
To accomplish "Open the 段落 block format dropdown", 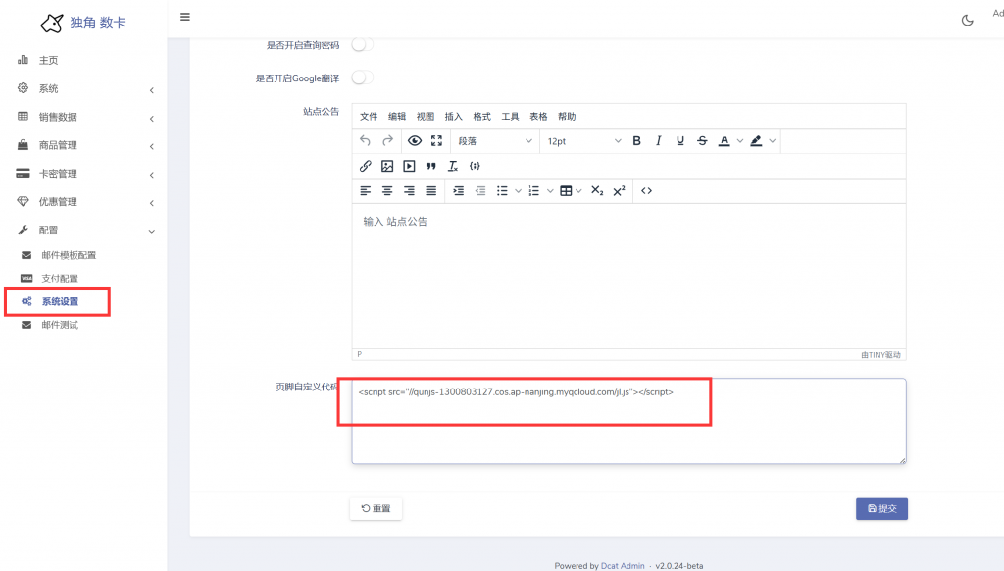I will 494,141.
